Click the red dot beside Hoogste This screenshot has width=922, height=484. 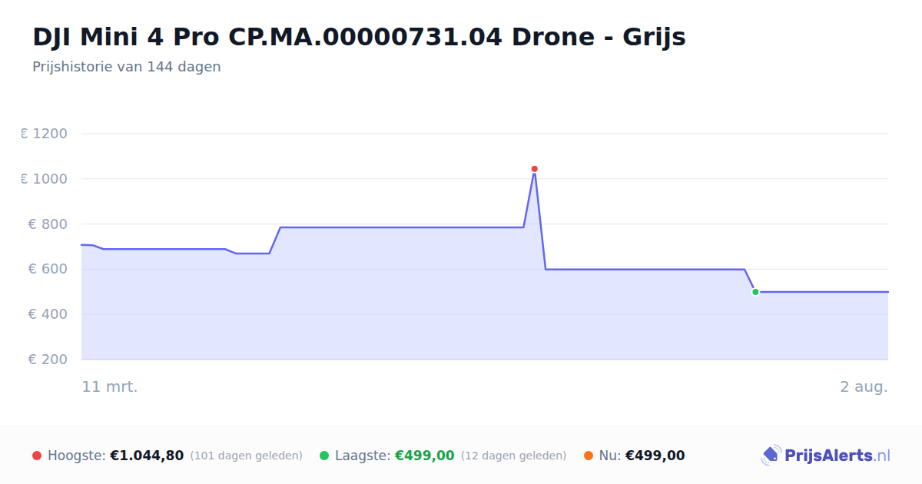pyautogui.click(x=37, y=456)
